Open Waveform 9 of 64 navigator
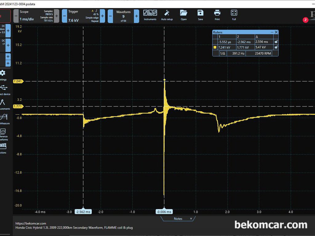 tap(123, 16)
